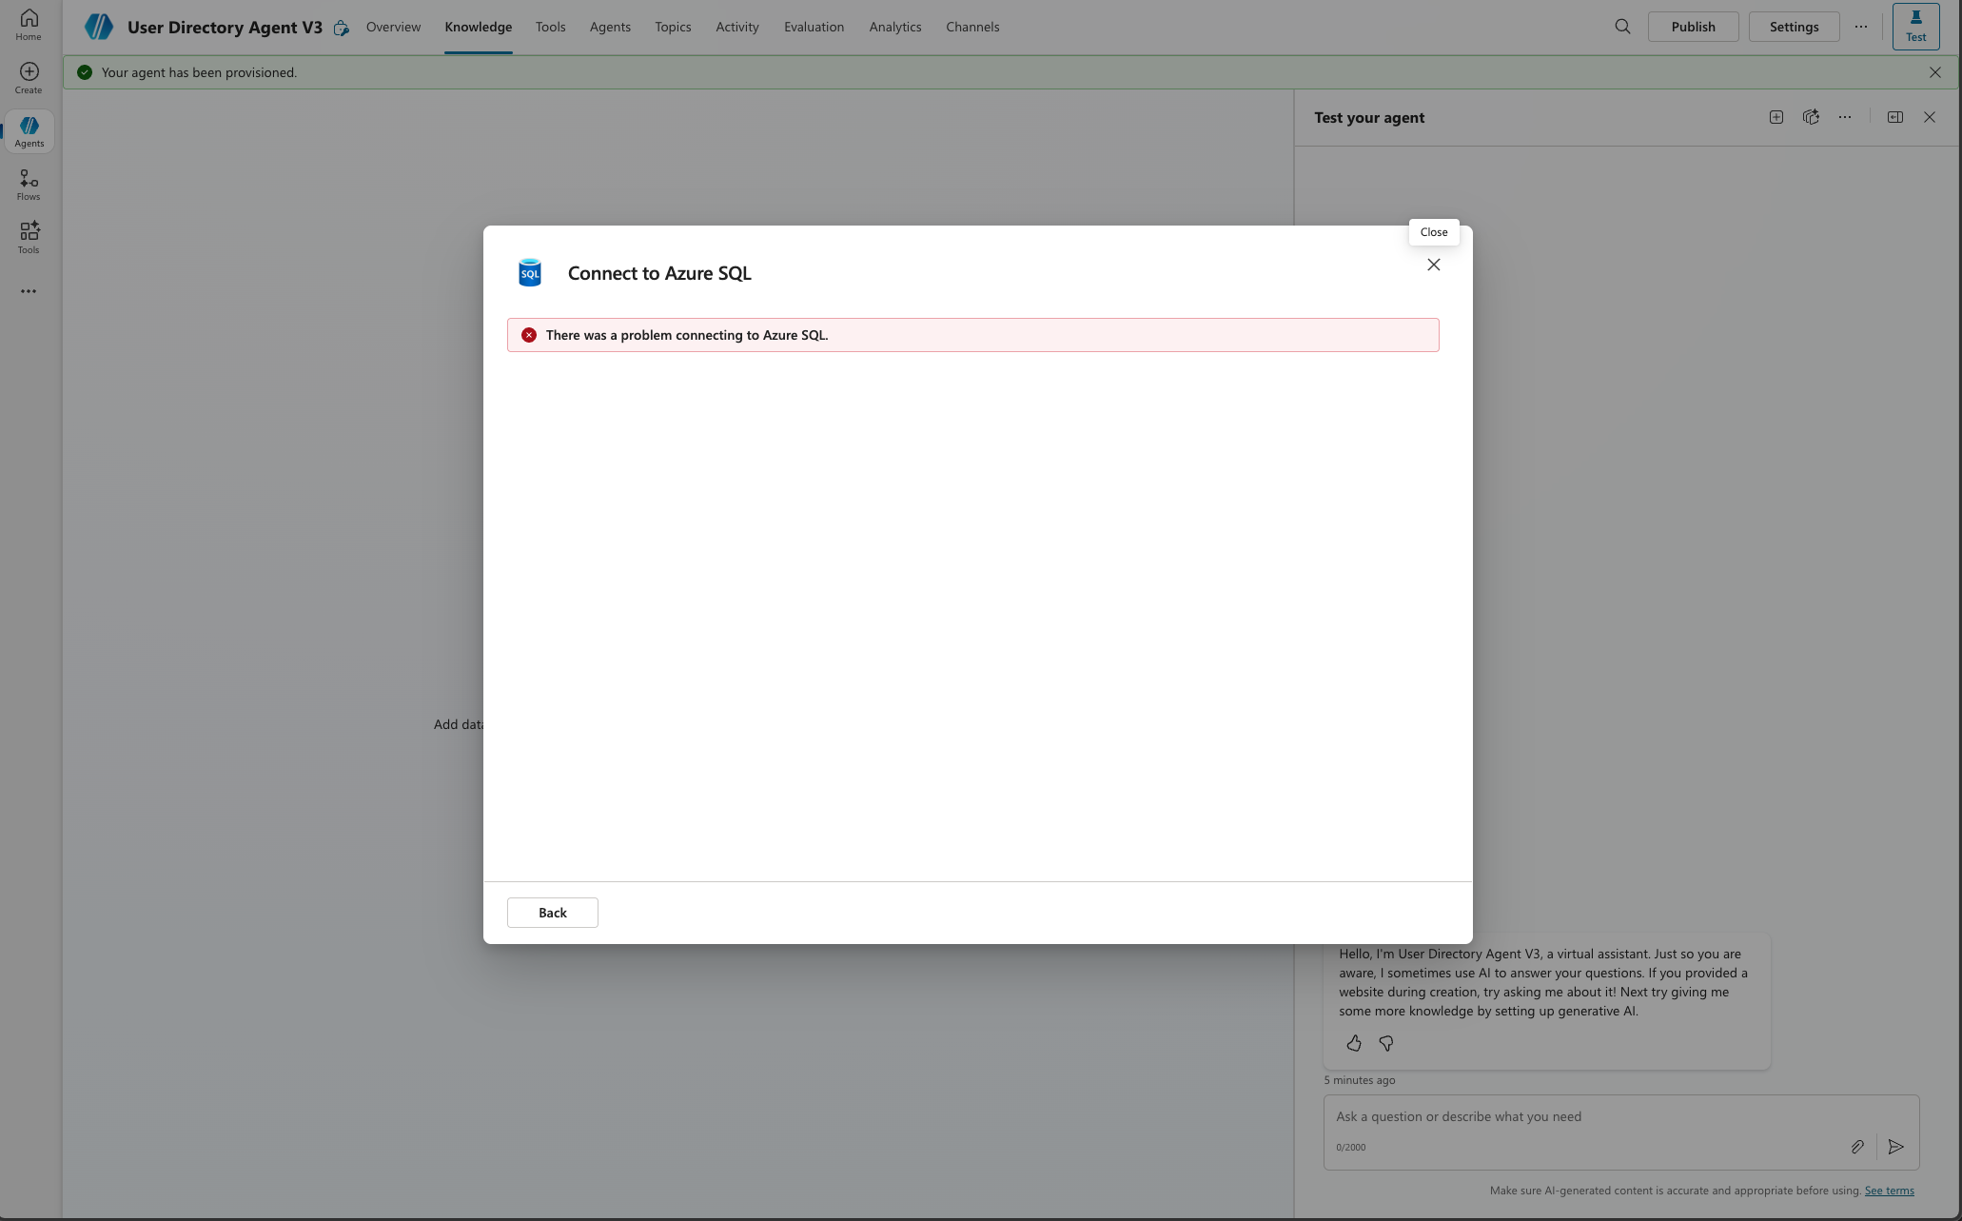This screenshot has height=1221, width=1962.
Task: Click the Publish button
Action: (1693, 27)
